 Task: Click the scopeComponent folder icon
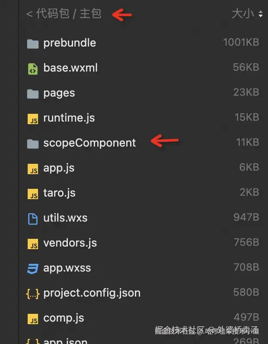point(33,144)
